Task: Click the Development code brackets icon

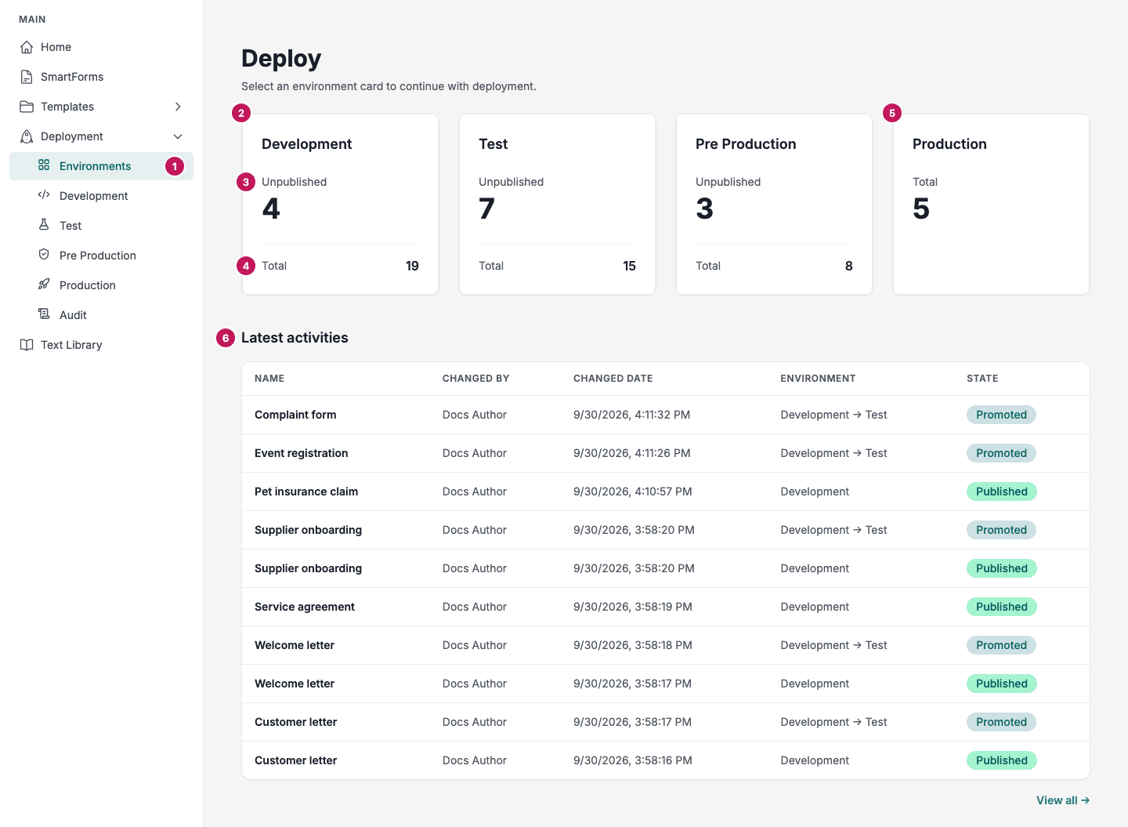Action: [x=44, y=195]
